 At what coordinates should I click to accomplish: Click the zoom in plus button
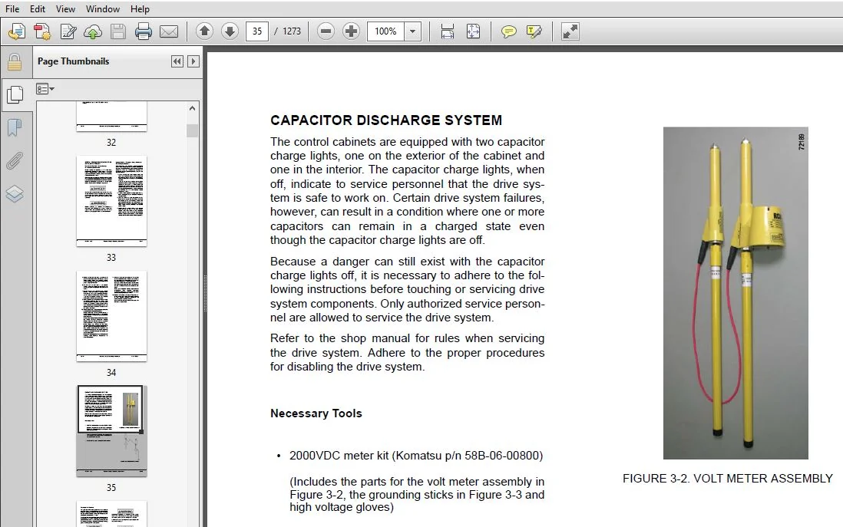(x=351, y=31)
